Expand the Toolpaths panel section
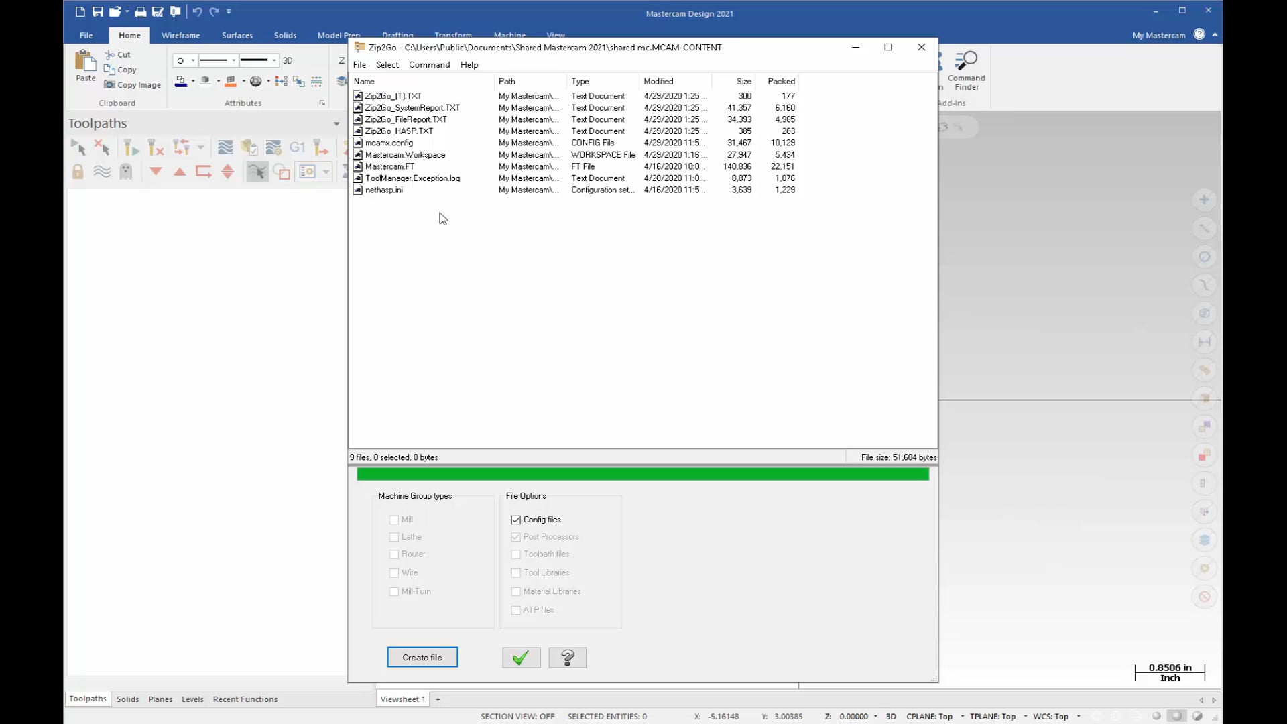1287x724 pixels. click(x=336, y=122)
